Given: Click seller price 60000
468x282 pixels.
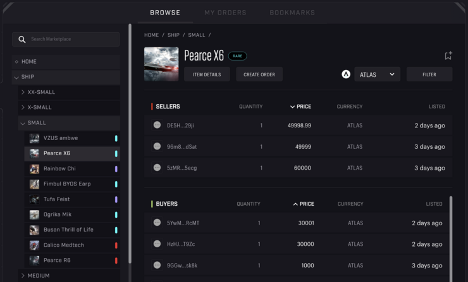Looking at the screenshot, I should [302, 168].
